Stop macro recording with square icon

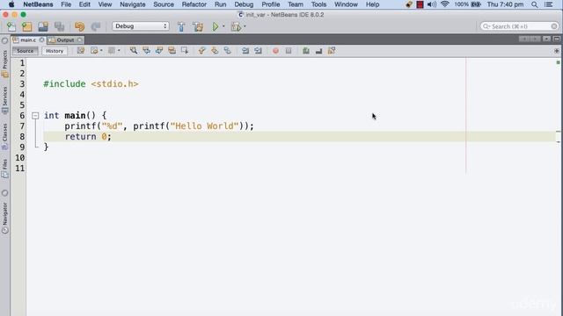289,51
